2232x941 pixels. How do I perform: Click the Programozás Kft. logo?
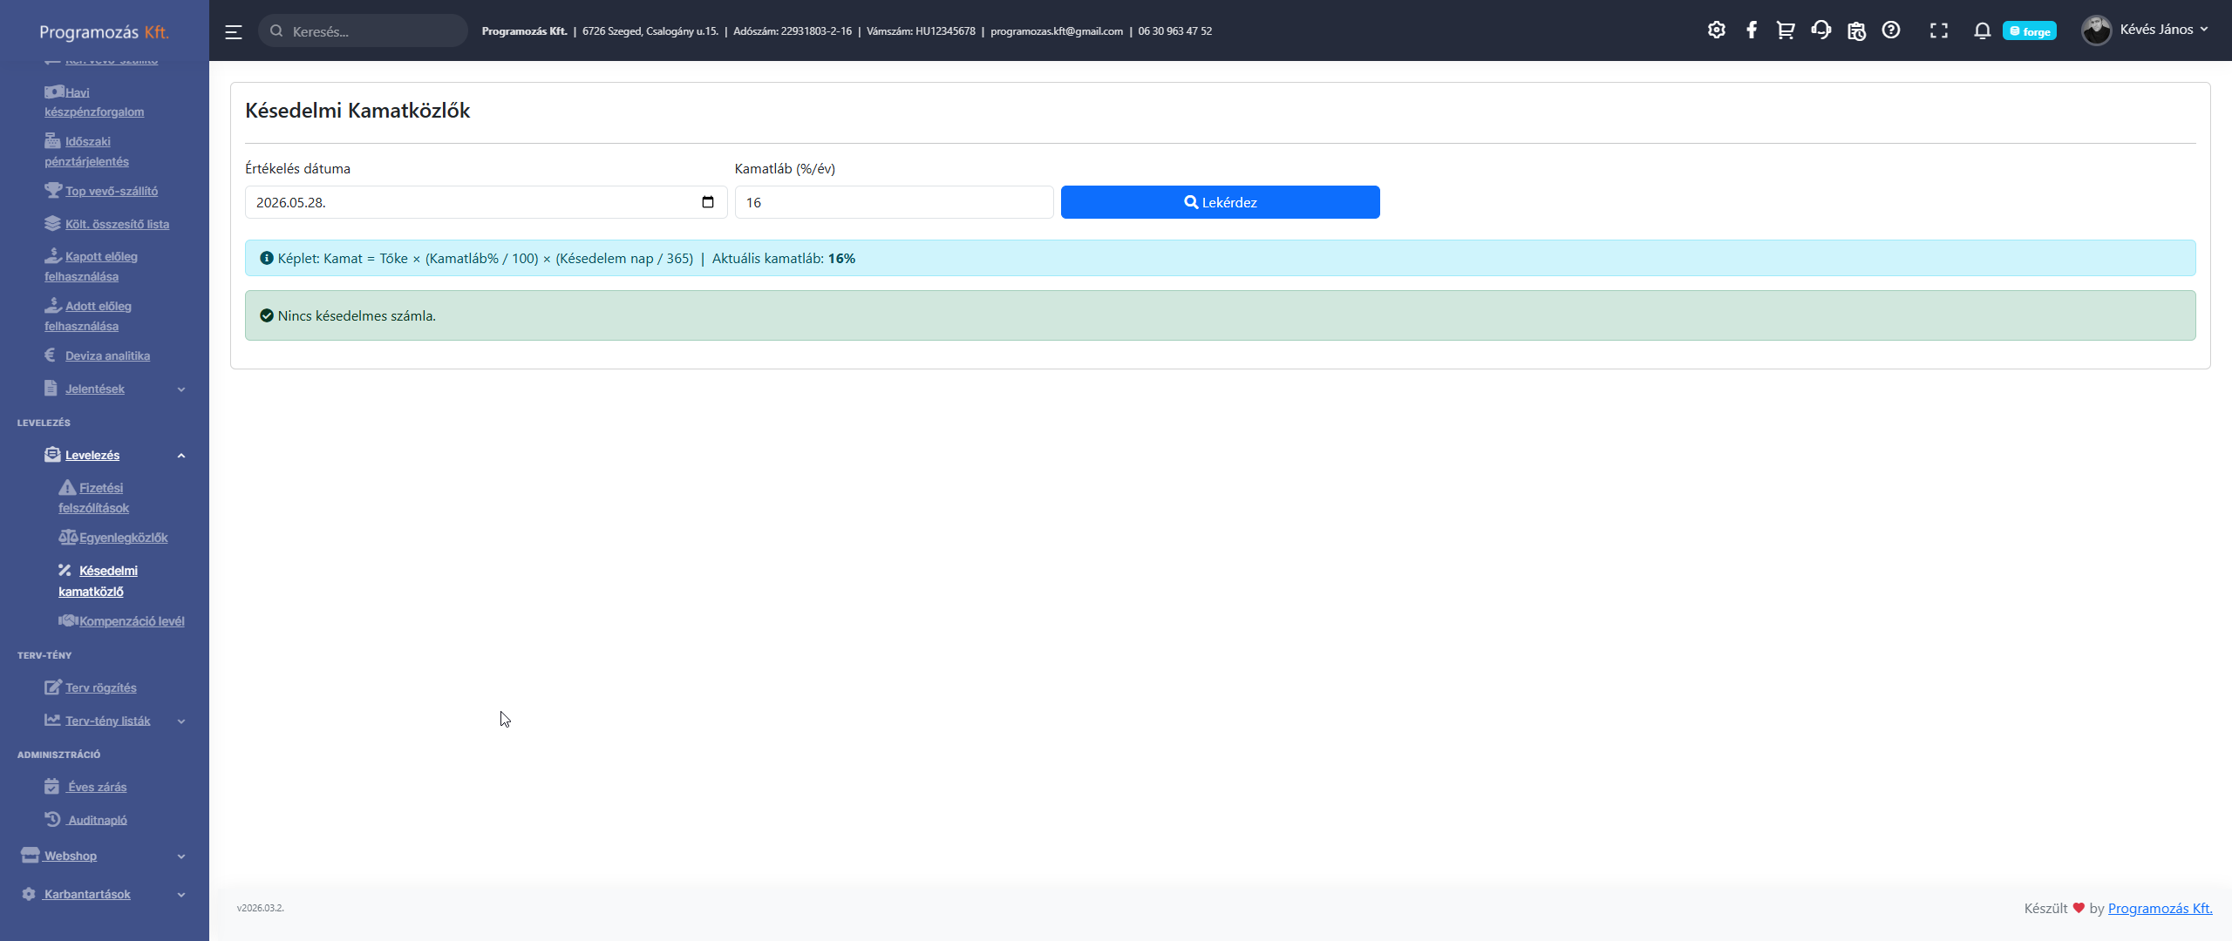point(104,32)
